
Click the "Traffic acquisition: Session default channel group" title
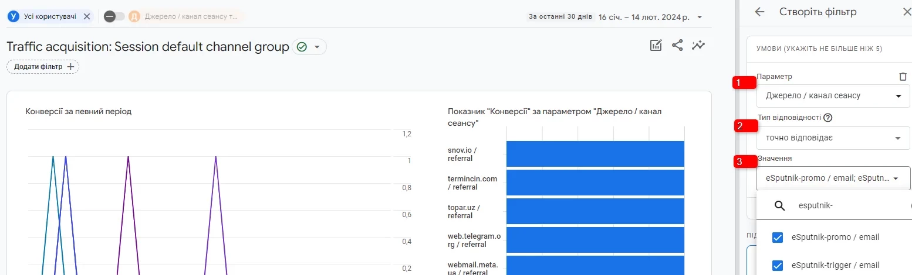click(x=148, y=47)
